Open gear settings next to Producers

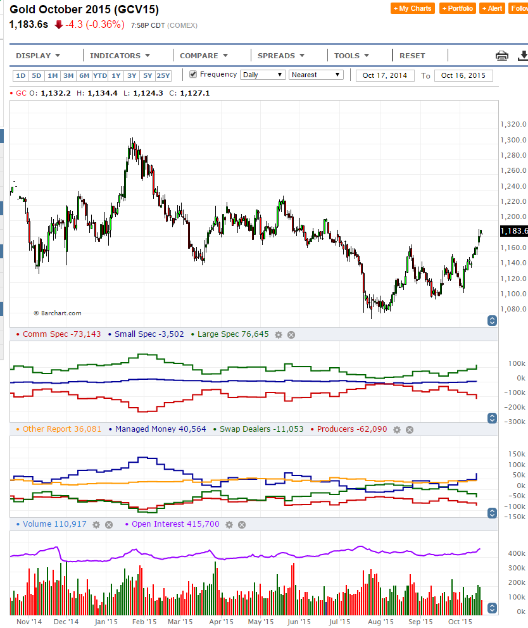[397, 429]
